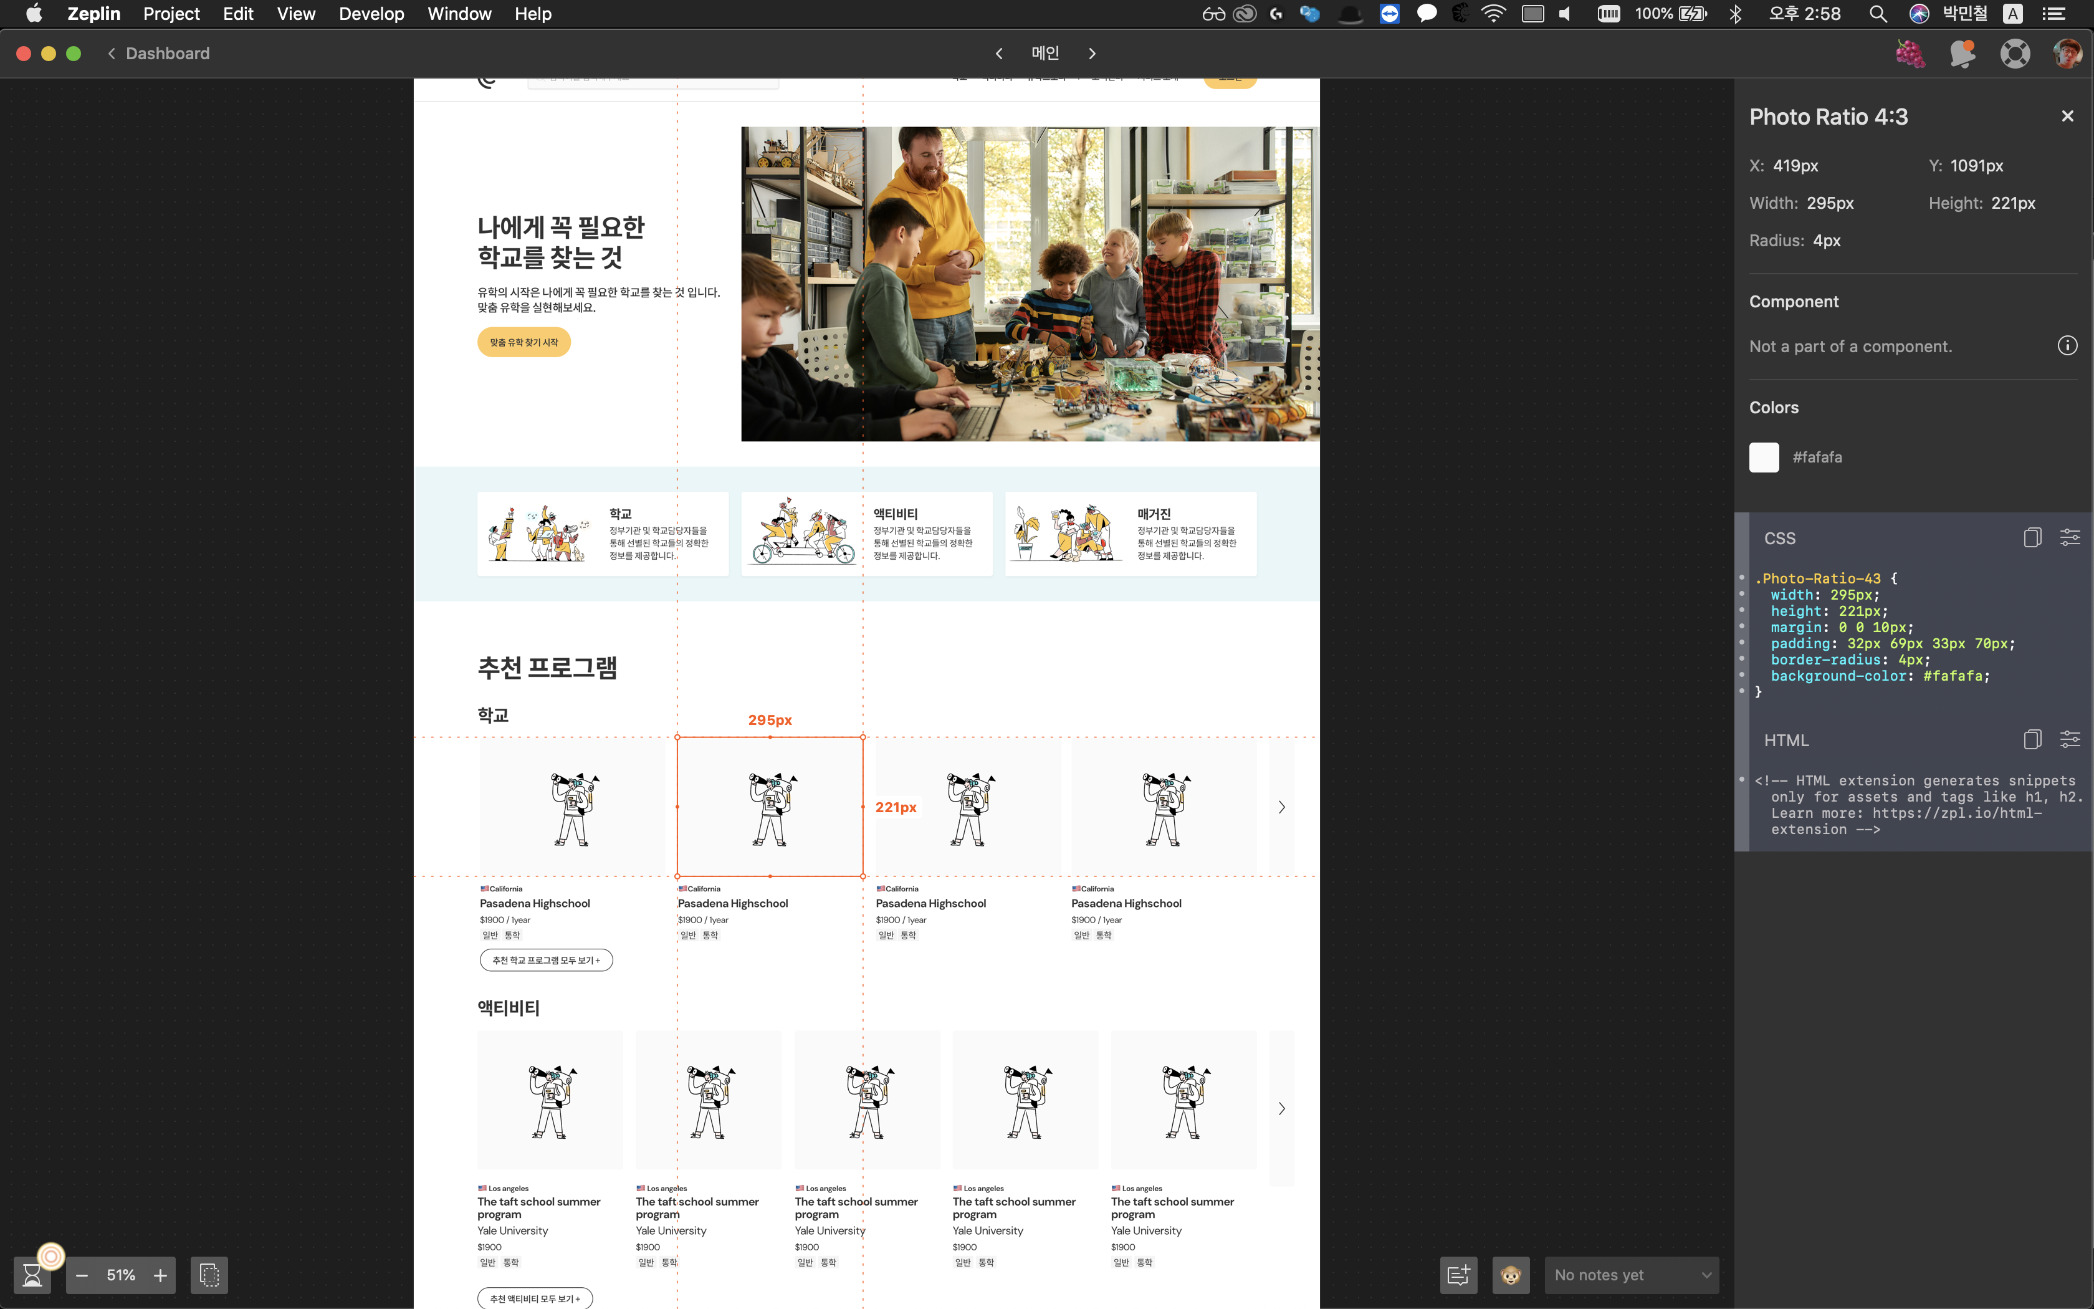Click the add note icon
This screenshot has height=1309, width=2094.
[1458, 1274]
